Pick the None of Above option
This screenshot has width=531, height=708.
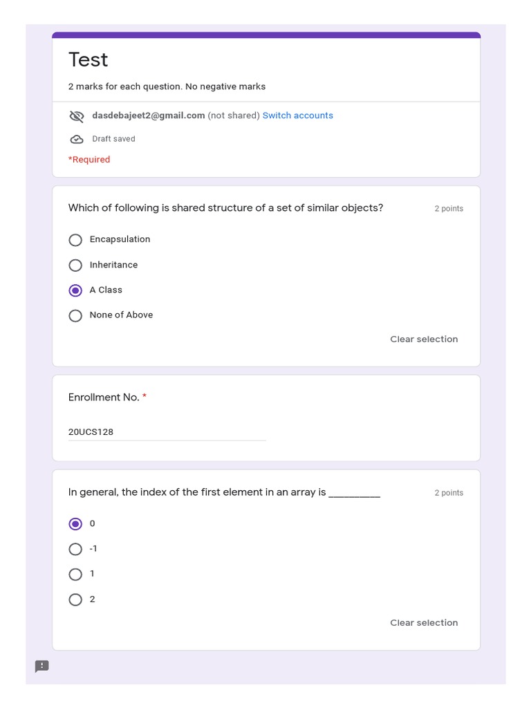point(75,316)
